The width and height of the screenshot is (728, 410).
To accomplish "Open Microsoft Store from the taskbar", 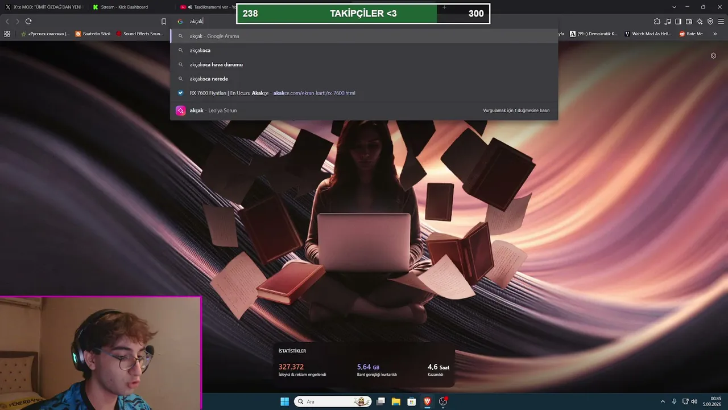I will pos(411,401).
